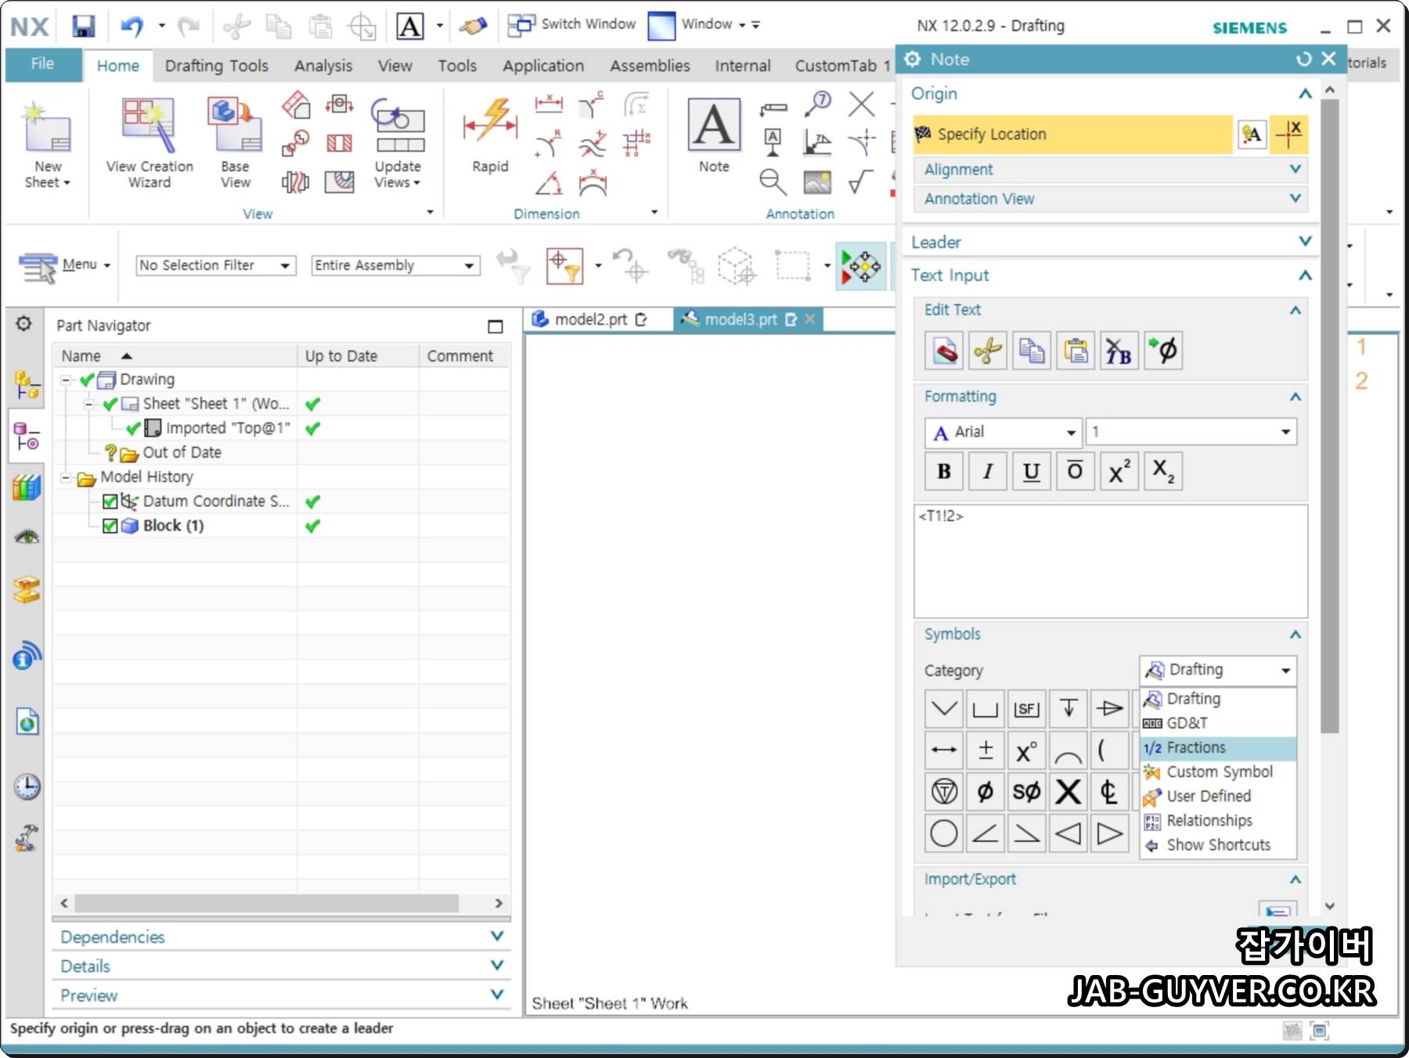Viewport: 1409px width, 1058px height.
Task: Toggle Underline formatting
Action: coord(1032,471)
